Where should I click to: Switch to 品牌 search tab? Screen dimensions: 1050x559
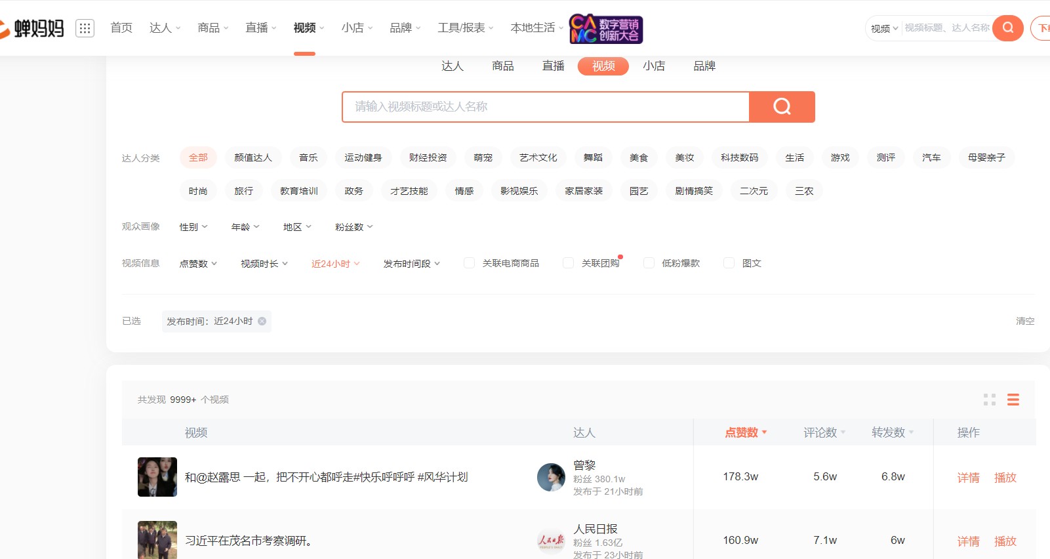704,66
